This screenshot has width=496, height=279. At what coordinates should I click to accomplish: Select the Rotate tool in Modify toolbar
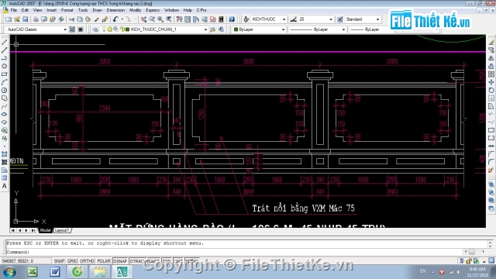point(491,90)
